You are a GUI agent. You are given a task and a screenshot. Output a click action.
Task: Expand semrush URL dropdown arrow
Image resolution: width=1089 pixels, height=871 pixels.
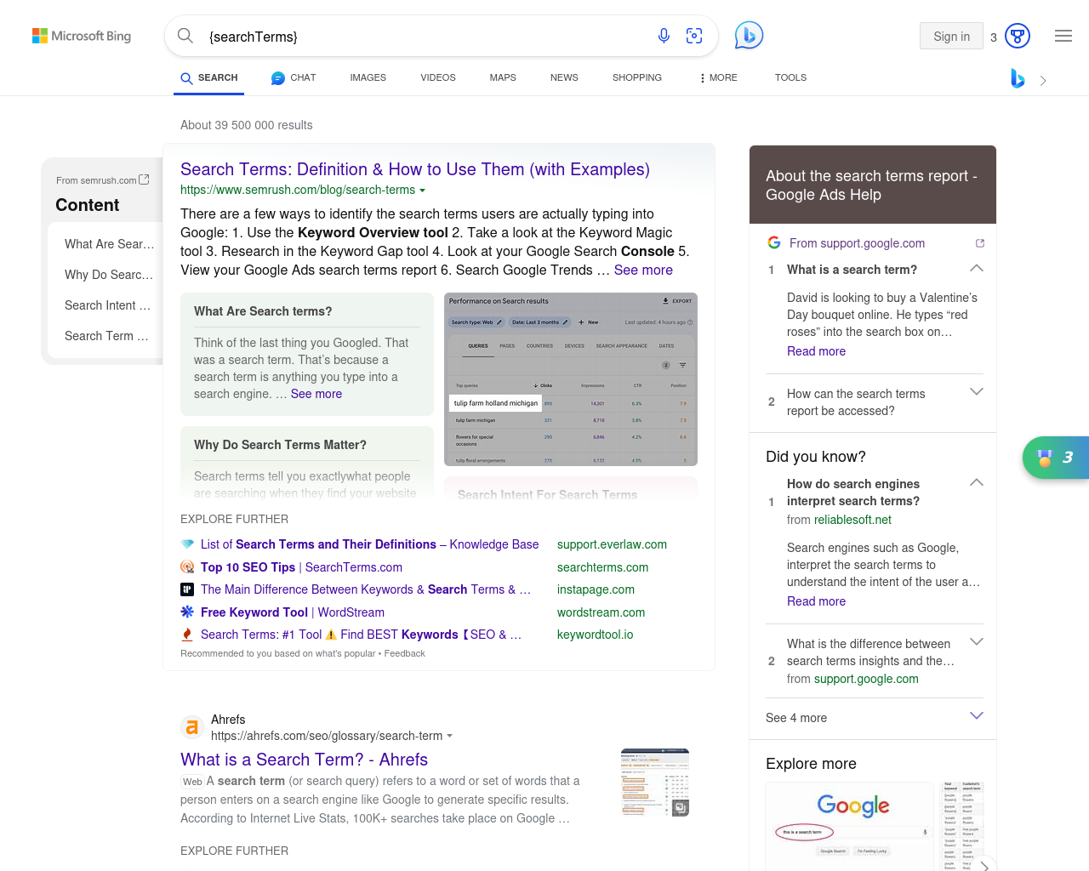tap(423, 191)
